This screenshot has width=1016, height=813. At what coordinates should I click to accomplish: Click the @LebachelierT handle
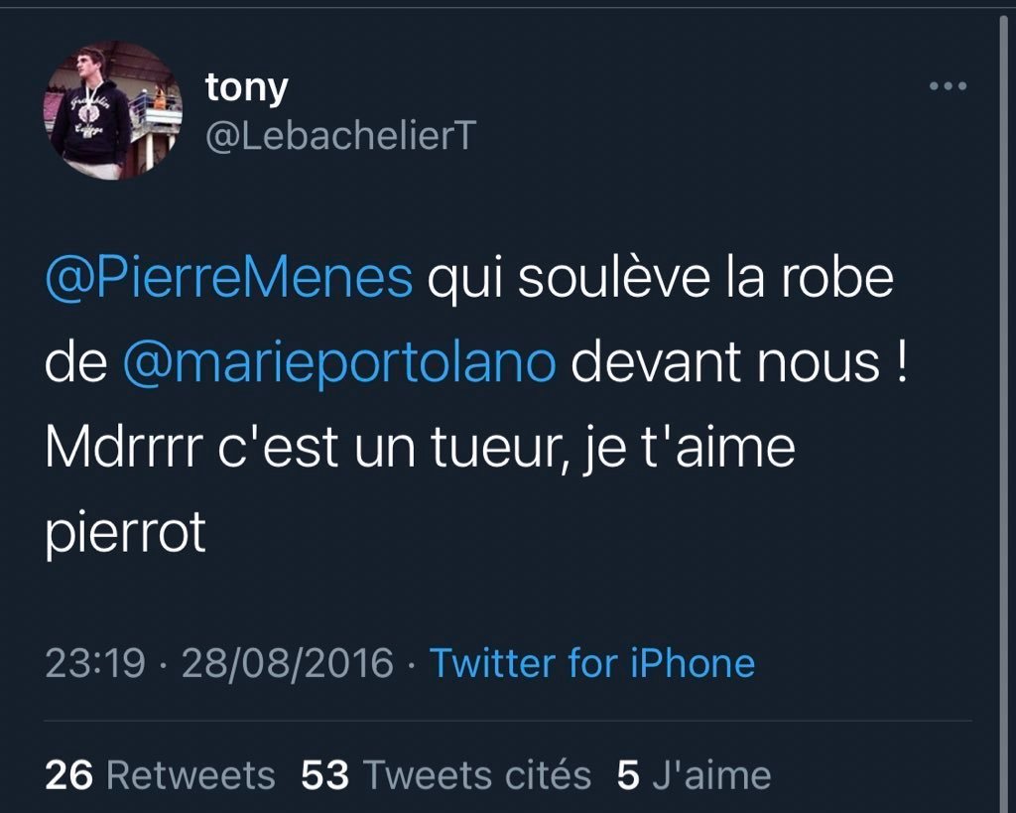[x=340, y=137]
